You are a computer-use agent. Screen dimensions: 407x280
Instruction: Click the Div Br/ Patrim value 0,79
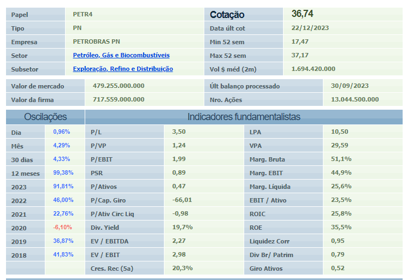(338, 254)
